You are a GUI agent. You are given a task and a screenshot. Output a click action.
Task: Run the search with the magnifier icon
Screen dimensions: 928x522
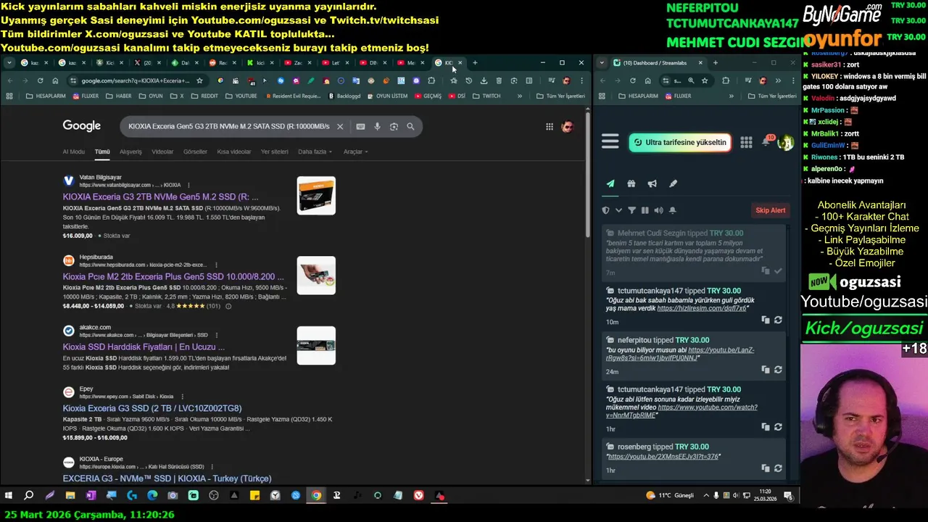coord(410,126)
